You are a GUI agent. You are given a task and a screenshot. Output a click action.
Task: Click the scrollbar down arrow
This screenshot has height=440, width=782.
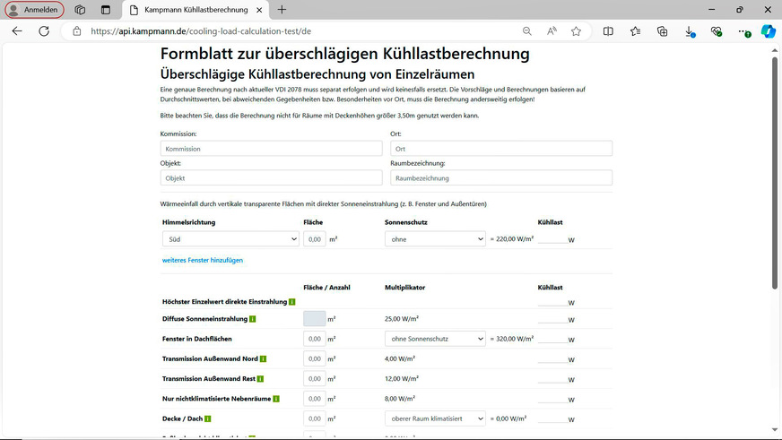[775, 429]
